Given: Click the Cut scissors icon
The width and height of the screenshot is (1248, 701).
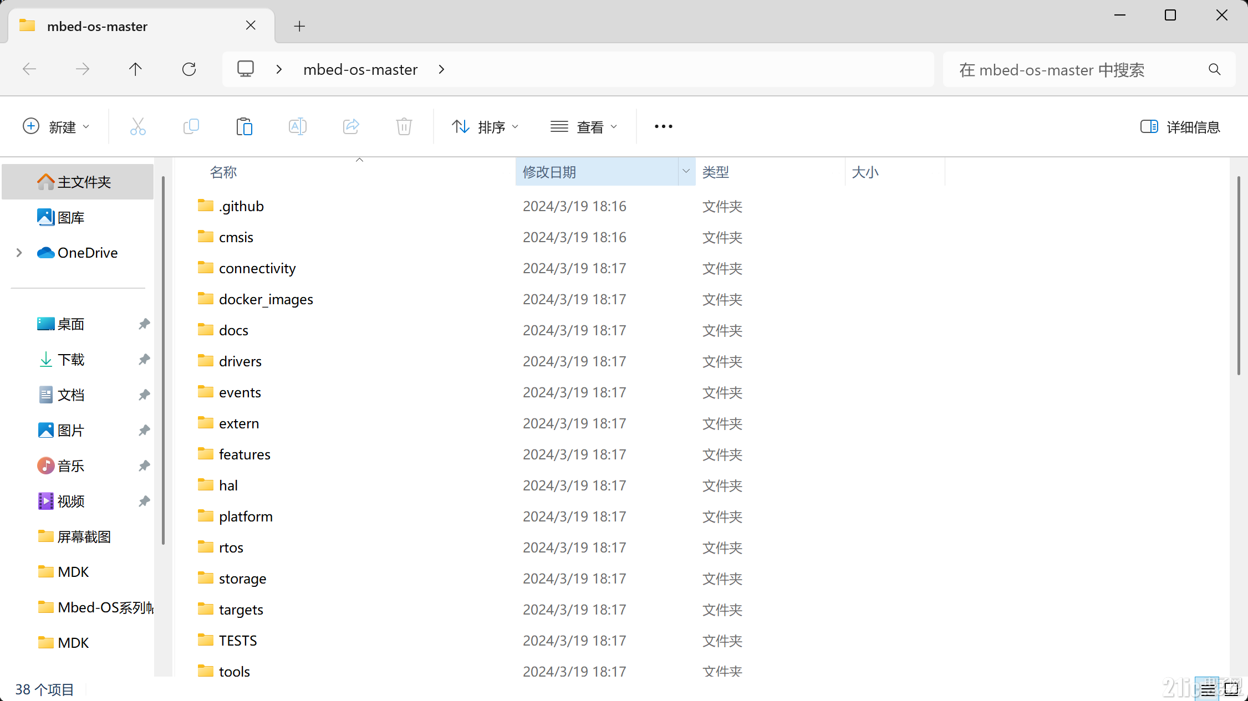Looking at the screenshot, I should point(138,127).
